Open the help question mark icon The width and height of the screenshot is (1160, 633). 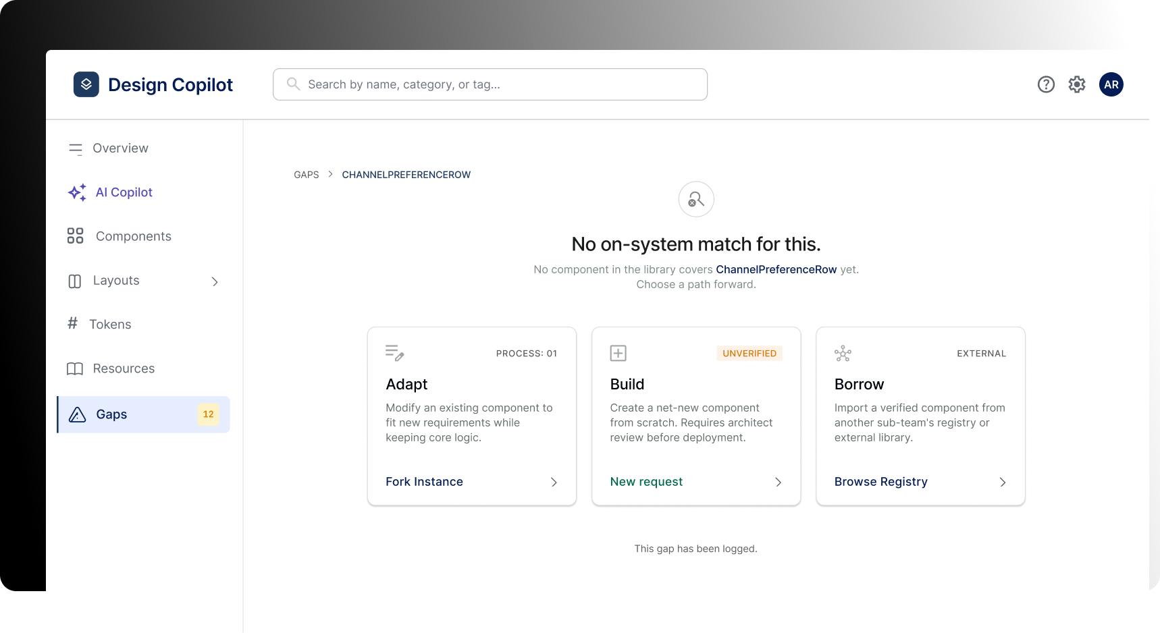[1046, 84]
